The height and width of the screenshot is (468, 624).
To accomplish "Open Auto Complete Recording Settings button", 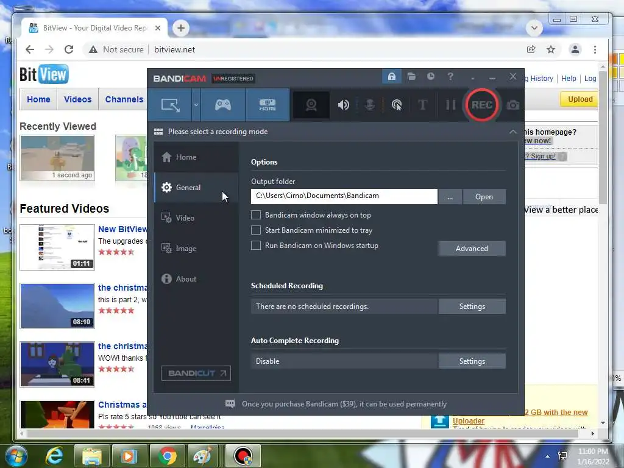I will [472, 361].
